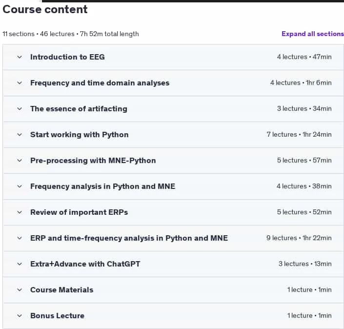The height and width of the screenshot is (329, 344).
Task: Click chevron next to Frequency and time domain analyses
Action: (20, 83)
